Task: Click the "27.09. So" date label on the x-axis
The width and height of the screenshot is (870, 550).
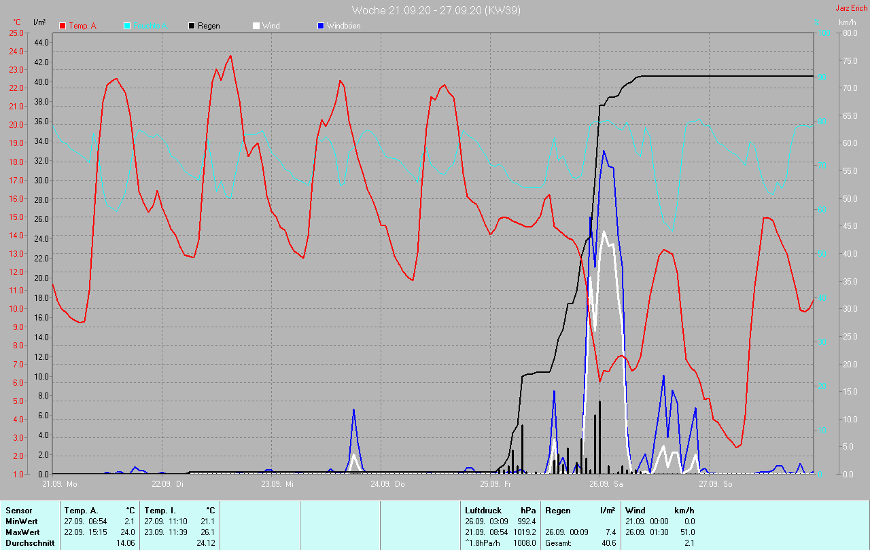Action: click(716, 484)
